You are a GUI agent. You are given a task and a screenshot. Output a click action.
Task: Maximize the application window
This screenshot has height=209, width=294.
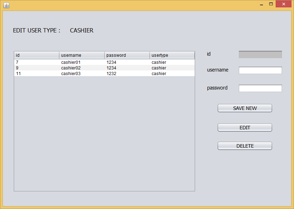(x=271, y=4)
